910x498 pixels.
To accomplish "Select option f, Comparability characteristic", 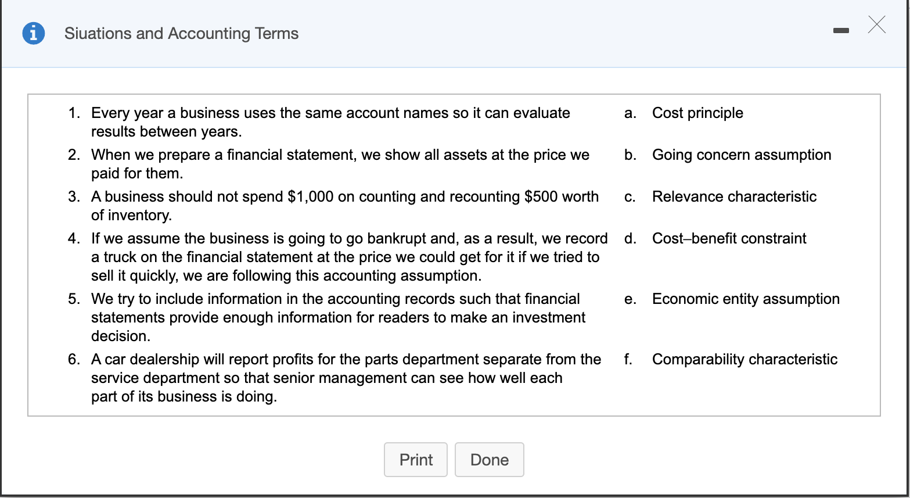I will (x=744, y=360).
